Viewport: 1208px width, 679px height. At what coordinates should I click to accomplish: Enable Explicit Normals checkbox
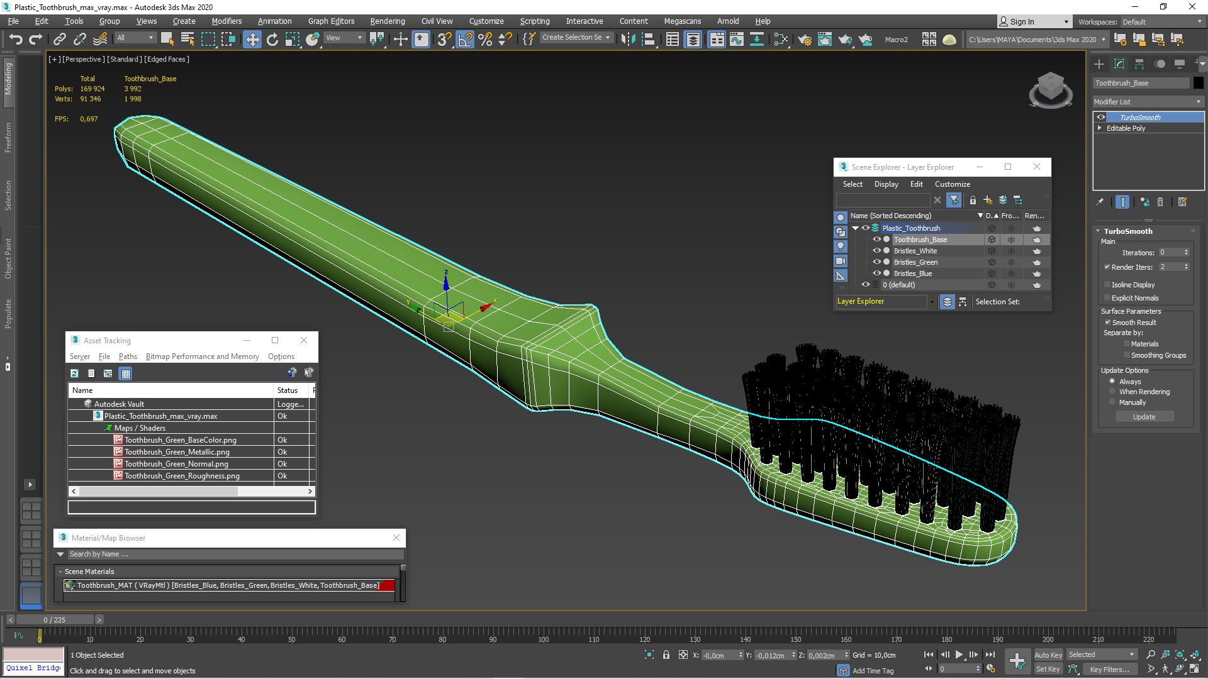[1107, 298]
